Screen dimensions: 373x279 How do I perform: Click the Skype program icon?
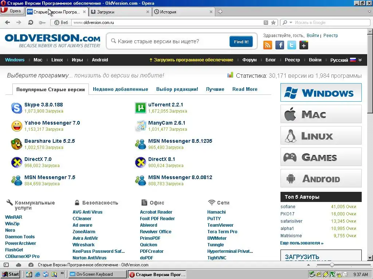pyautogui.click(x=17, y=108)
